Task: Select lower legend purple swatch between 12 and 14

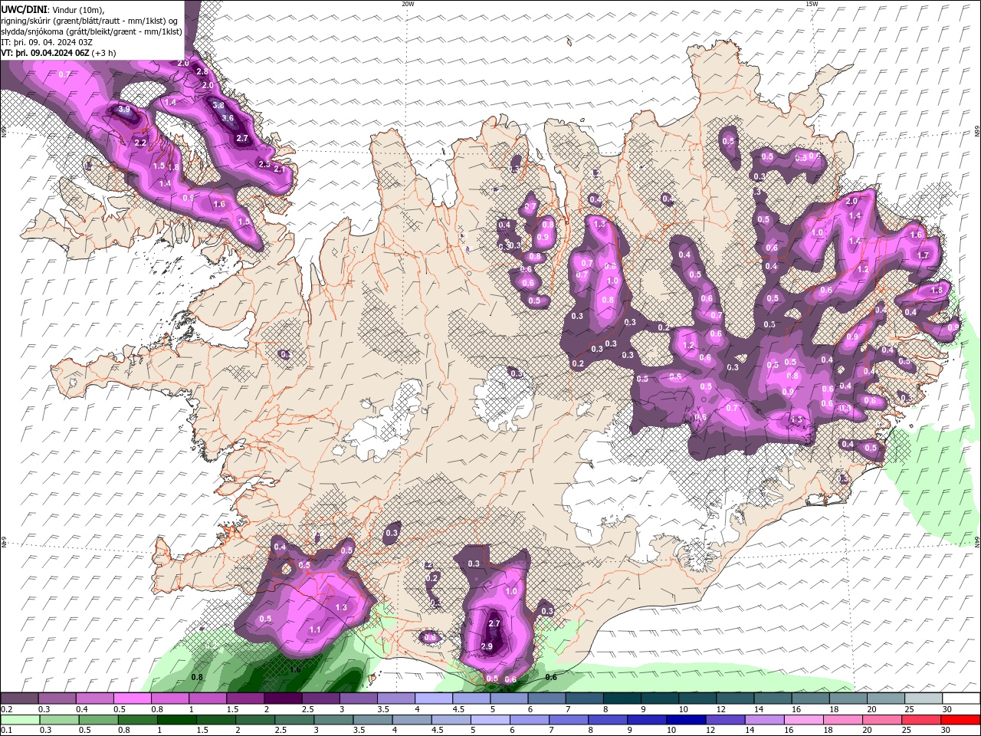Action: pos(725,720)
